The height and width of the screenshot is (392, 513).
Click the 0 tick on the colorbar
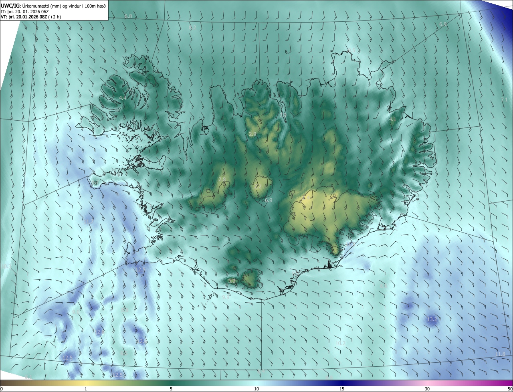(x=2, y=389)
